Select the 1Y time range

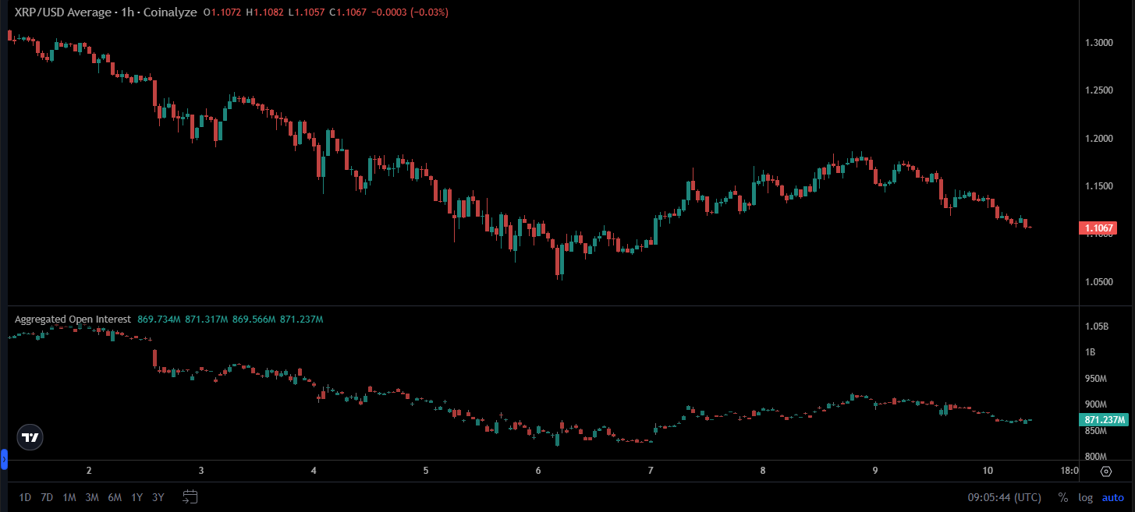coord(137,497)
